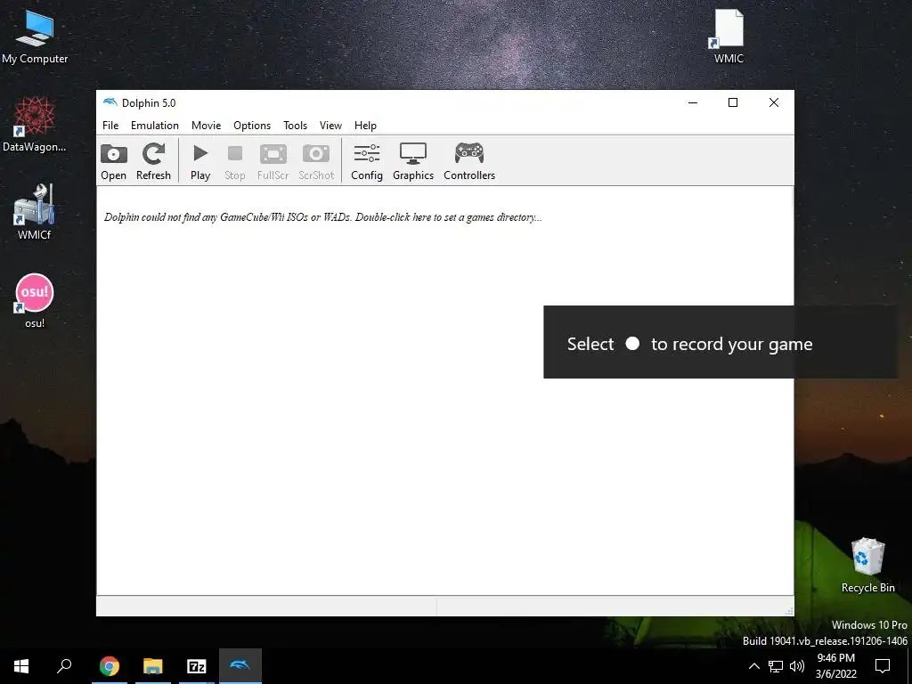Click the Open toolbar icon in Dolphin
The width and height of the screenshot is (912, 684).
113,162
